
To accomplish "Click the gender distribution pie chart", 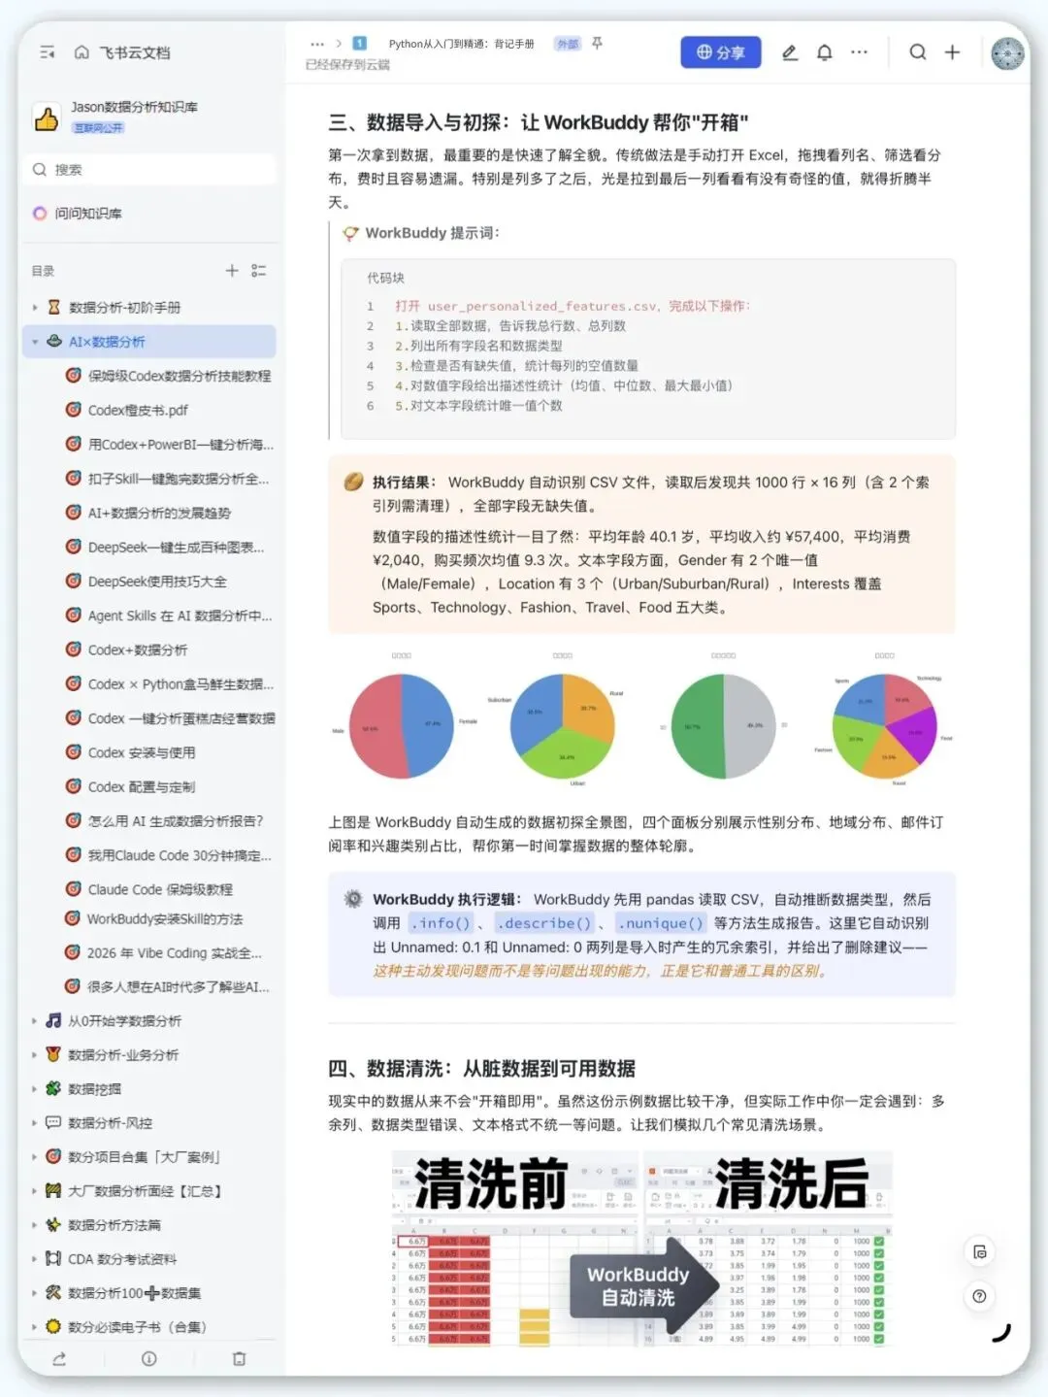I will click(402, 726).
